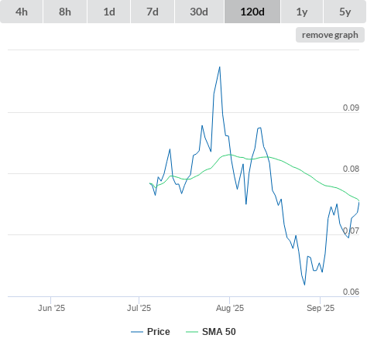Click the price peak on blue line

pyautogui.click(x=220, y=67)
